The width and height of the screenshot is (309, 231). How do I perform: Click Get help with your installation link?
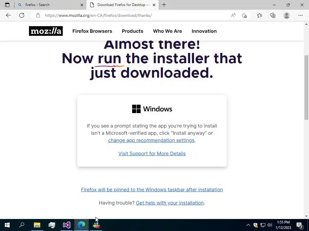coord(170,203)
